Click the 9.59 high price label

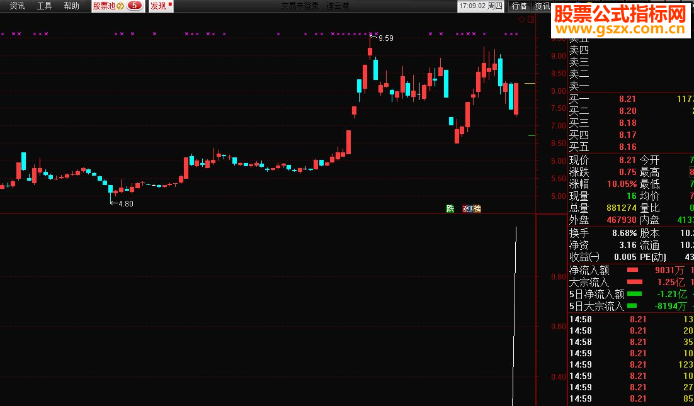(x=386, y=38)
